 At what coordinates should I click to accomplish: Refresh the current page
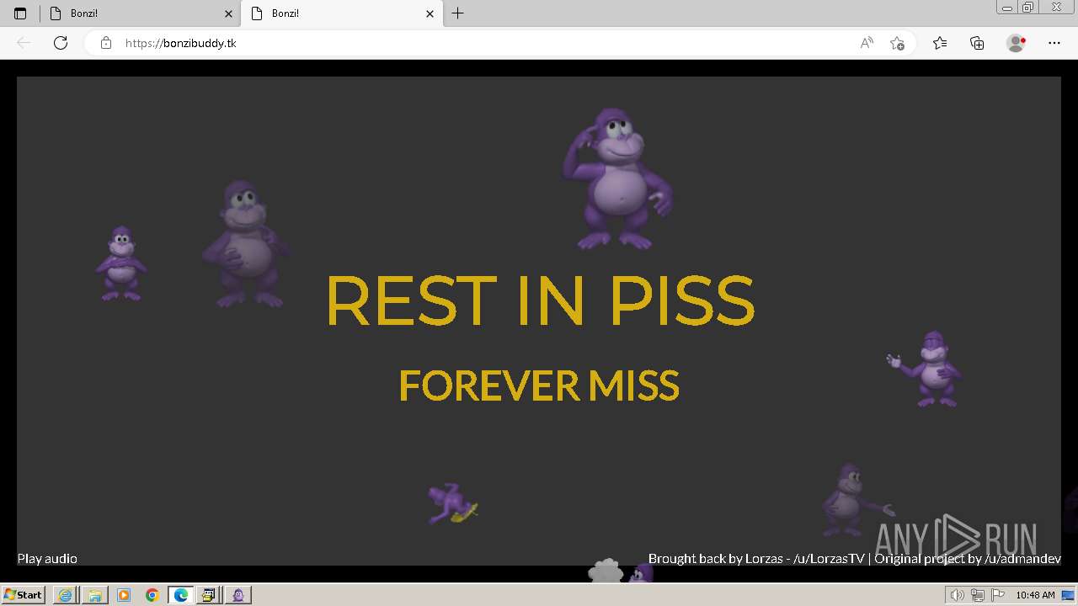pyautogui.click(x=61, y=43)
